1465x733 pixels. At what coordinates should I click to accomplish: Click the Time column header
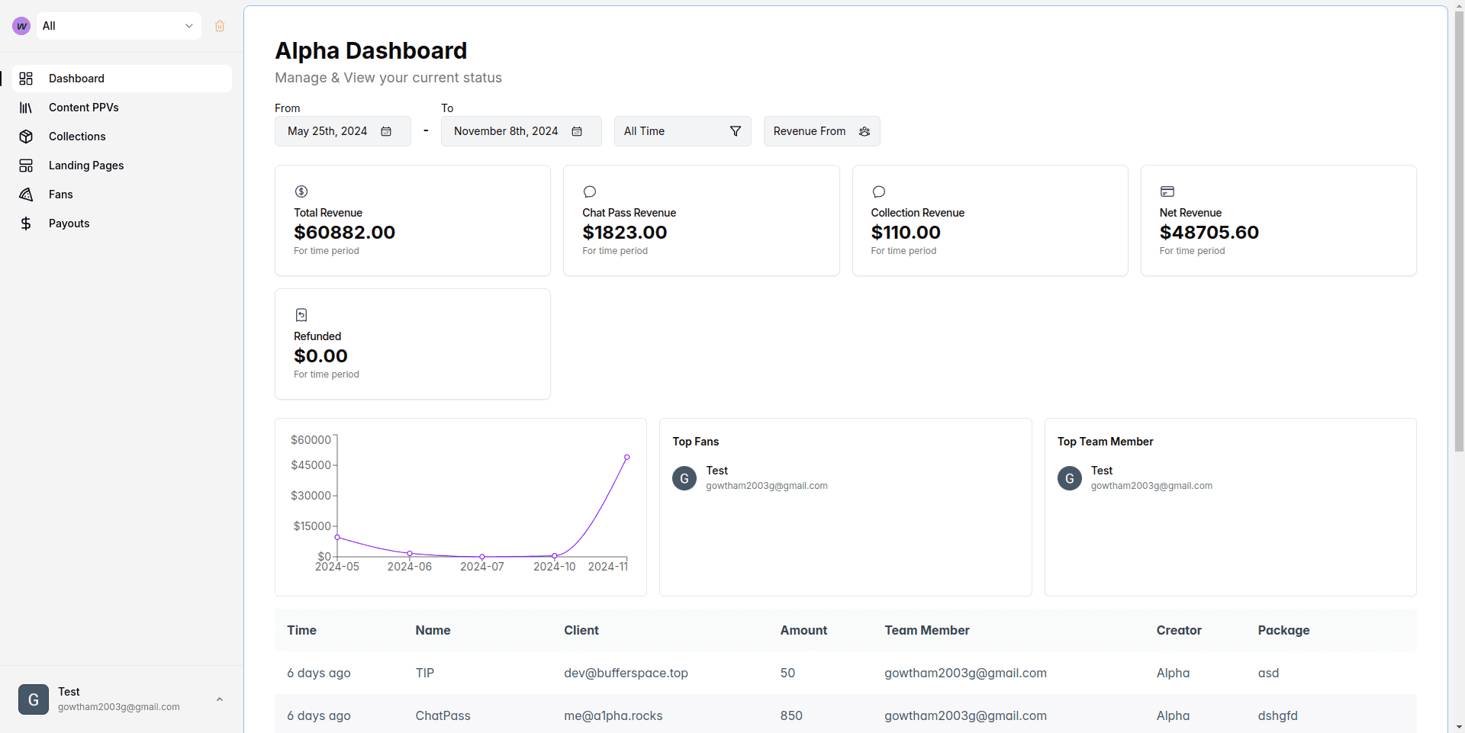(301, 631)
